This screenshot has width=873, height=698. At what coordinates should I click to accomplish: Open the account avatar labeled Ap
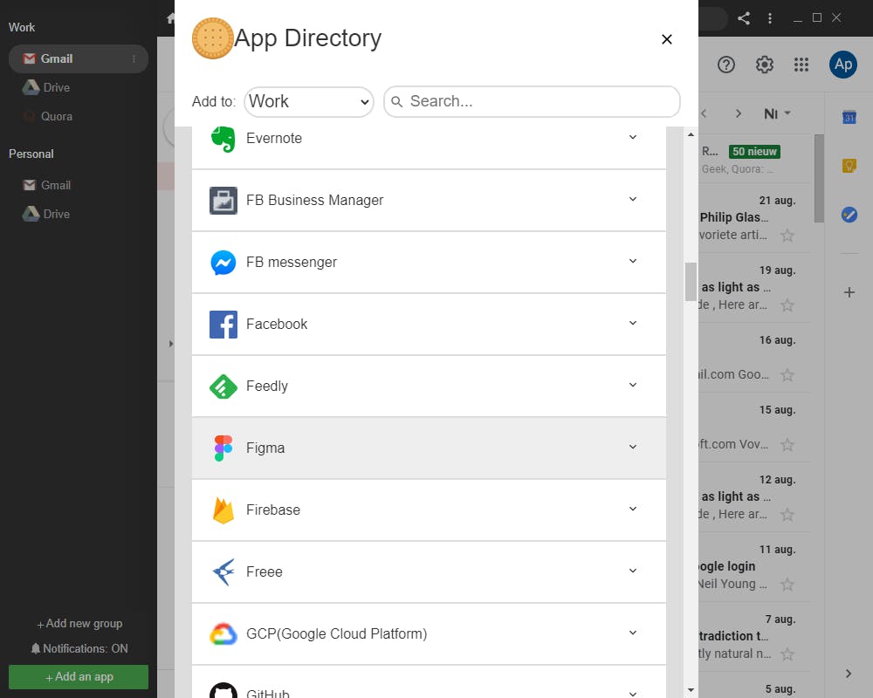pyautogui.click(x=843, y=65)
